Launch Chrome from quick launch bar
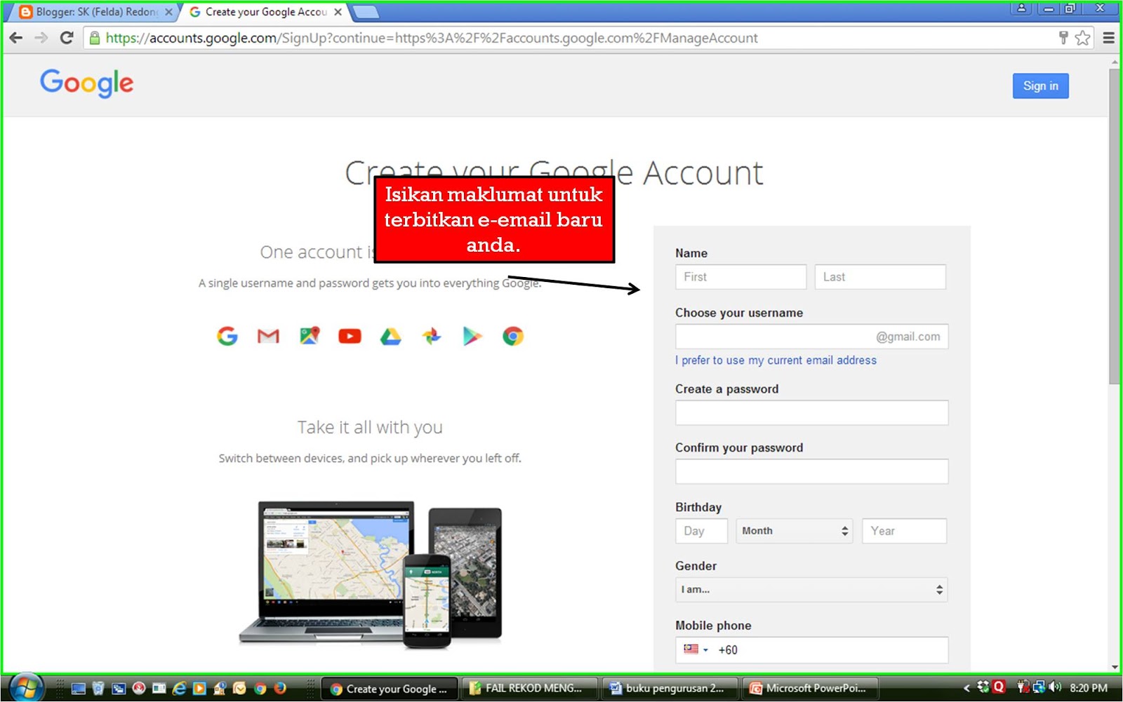The width and height of the screenshot is (1123, 702). 260,689
